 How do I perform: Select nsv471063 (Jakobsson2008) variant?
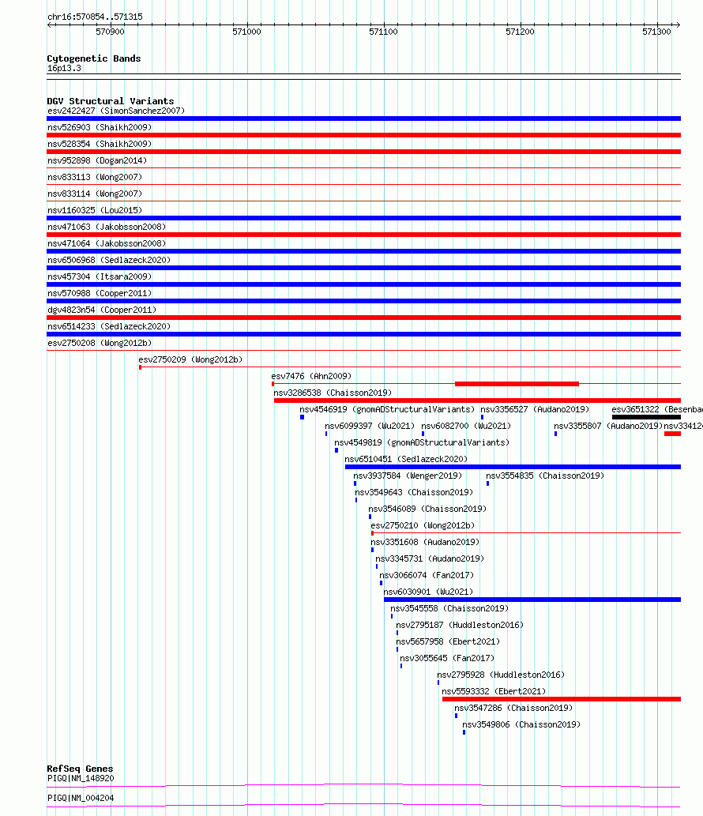[x=107, y=228]
